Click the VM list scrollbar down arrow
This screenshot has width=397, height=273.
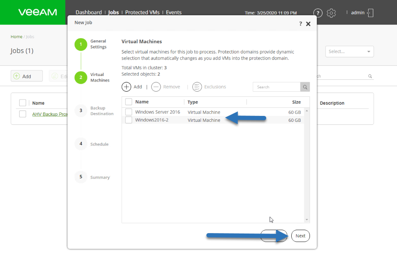click(307, 220)
